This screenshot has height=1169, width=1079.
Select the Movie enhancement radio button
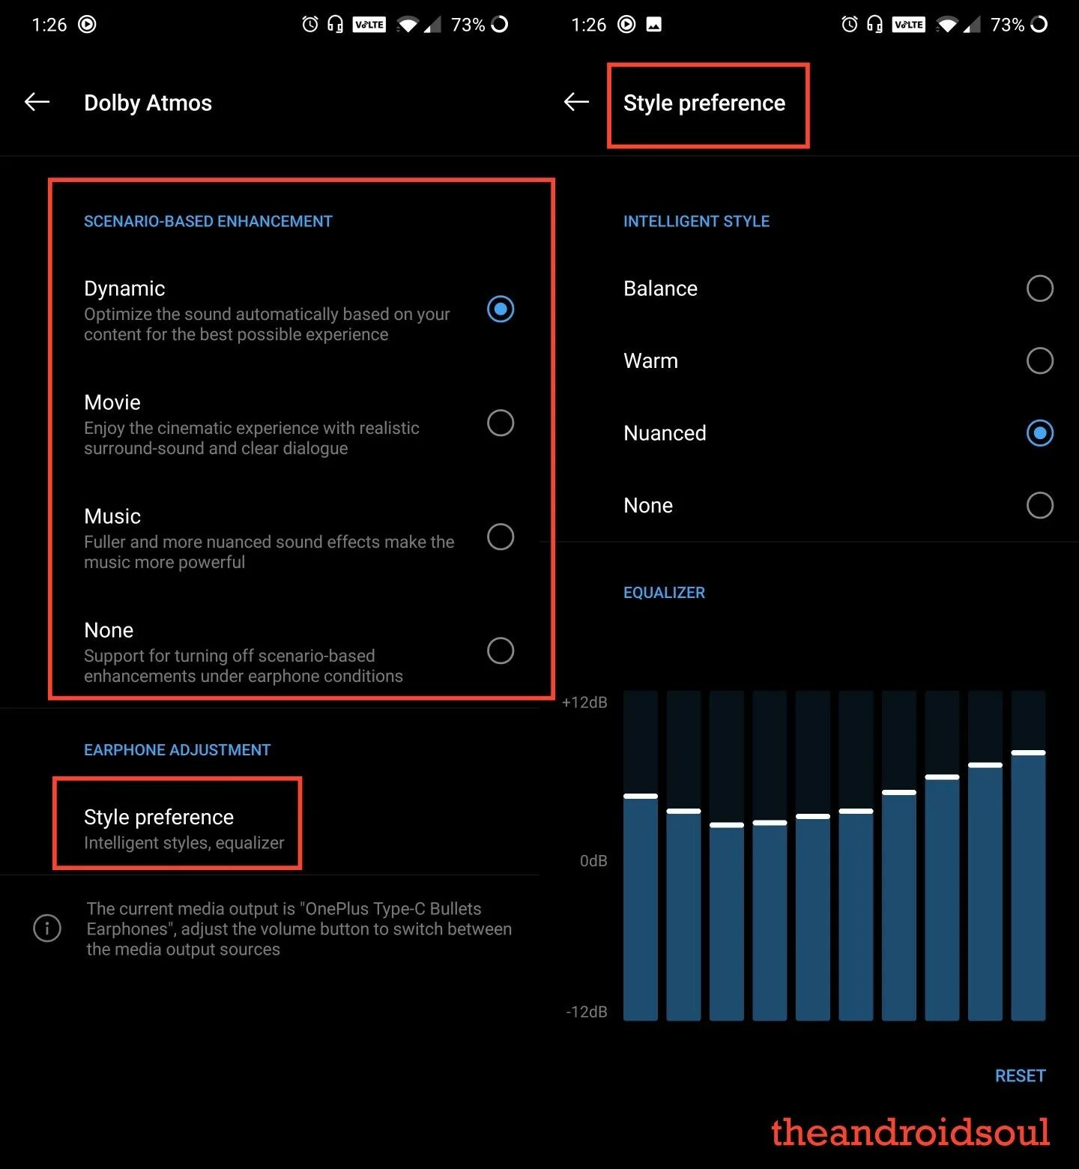click(x=501, y=423)
